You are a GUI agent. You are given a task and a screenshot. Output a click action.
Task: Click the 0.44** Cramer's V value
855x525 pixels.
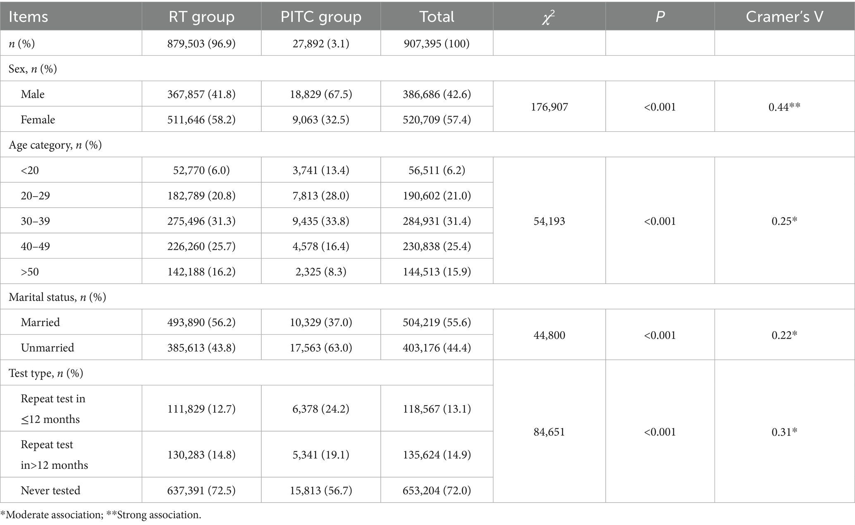(784, 107)
